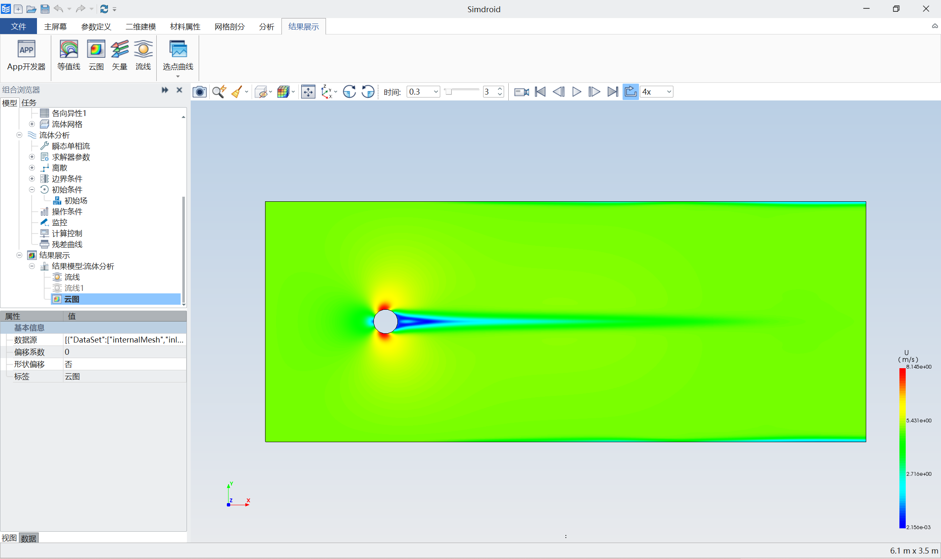This screenshot has height=559, width=941.
Task: Click the broom clean-up icon
Action: click(x=237, y=92)
